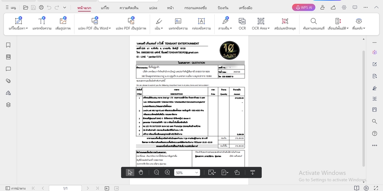Click the search magnifier in right sidebar
The image size is (383, 191).
[x=375, y=121]
